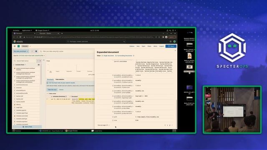The width and height of the screenshot is (267, 150).
Task: Open the system status tray menu
Action: point(171,30)
